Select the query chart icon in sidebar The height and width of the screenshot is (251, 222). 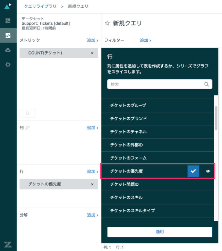(8, 35)
